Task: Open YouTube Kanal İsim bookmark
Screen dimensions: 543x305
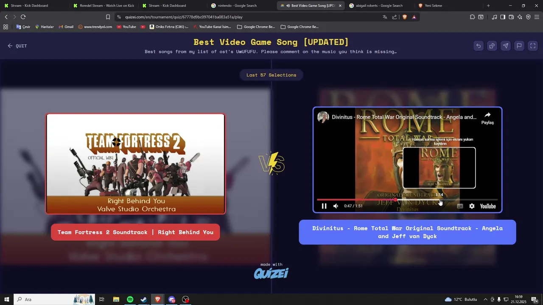Action: pos(212,27)
